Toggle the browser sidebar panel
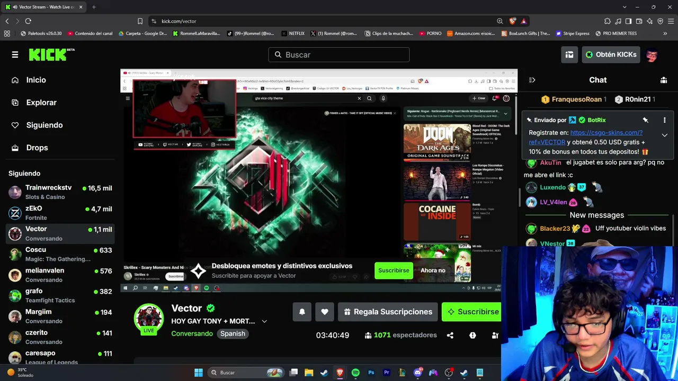This screenshot has width=678, height=381. [628, 21]
